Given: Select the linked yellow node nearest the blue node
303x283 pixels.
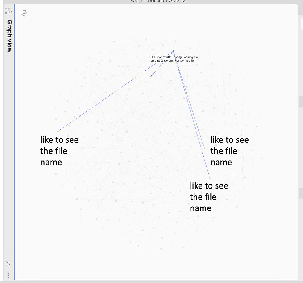Looking at the screenshot, I should (x=151, y=76).
